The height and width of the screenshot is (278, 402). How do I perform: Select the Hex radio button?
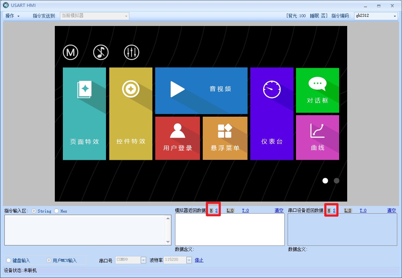click(x=57, y=211)
